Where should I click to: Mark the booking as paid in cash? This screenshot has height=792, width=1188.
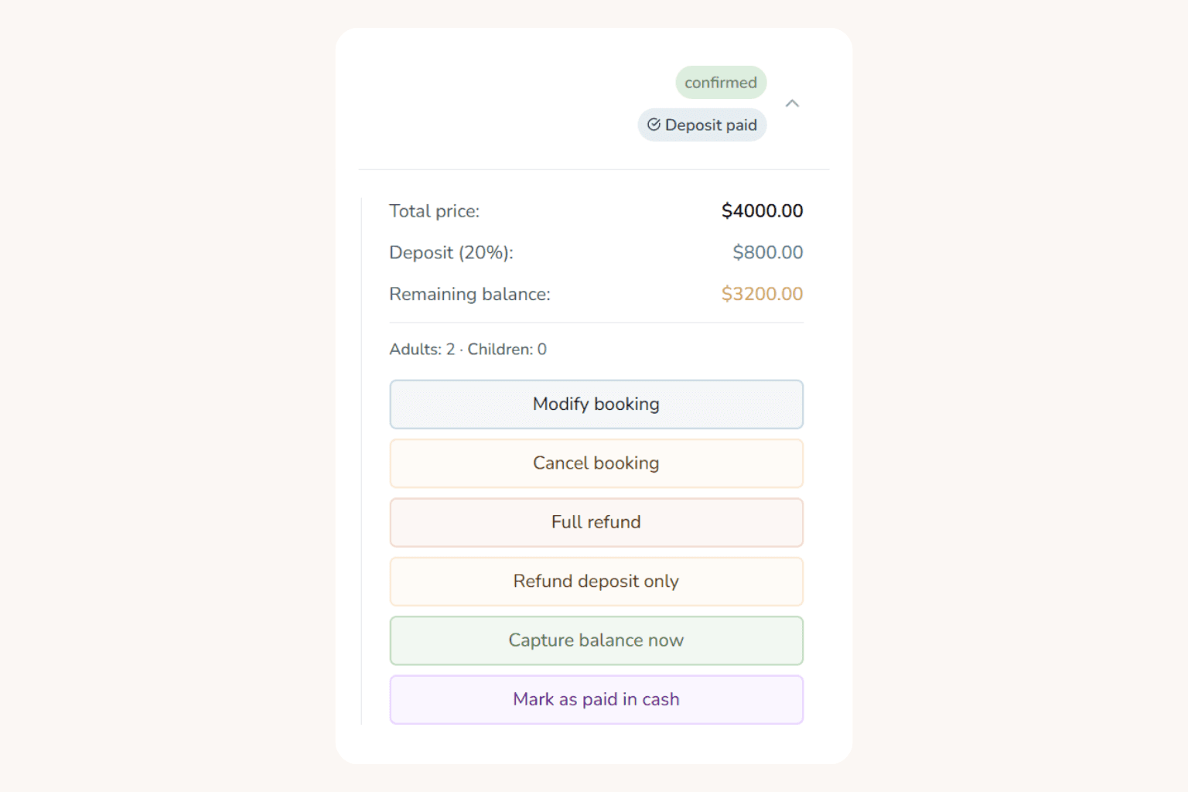(x=596, y=700)
